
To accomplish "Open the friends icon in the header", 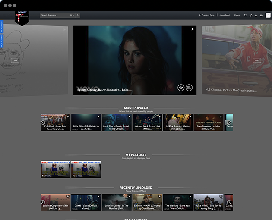I will tap(245, 15).
